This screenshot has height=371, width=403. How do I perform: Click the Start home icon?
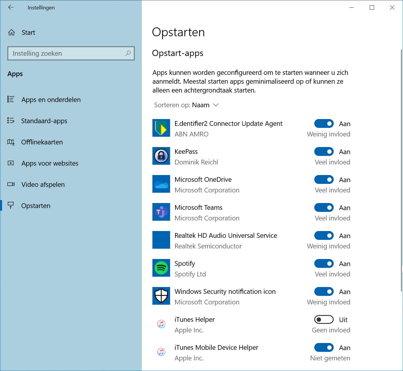pos(11,32)
